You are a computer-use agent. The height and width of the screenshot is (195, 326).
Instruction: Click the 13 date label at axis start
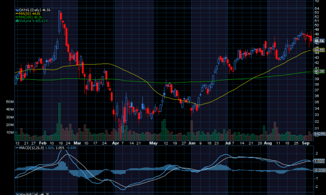coord(17,143)
